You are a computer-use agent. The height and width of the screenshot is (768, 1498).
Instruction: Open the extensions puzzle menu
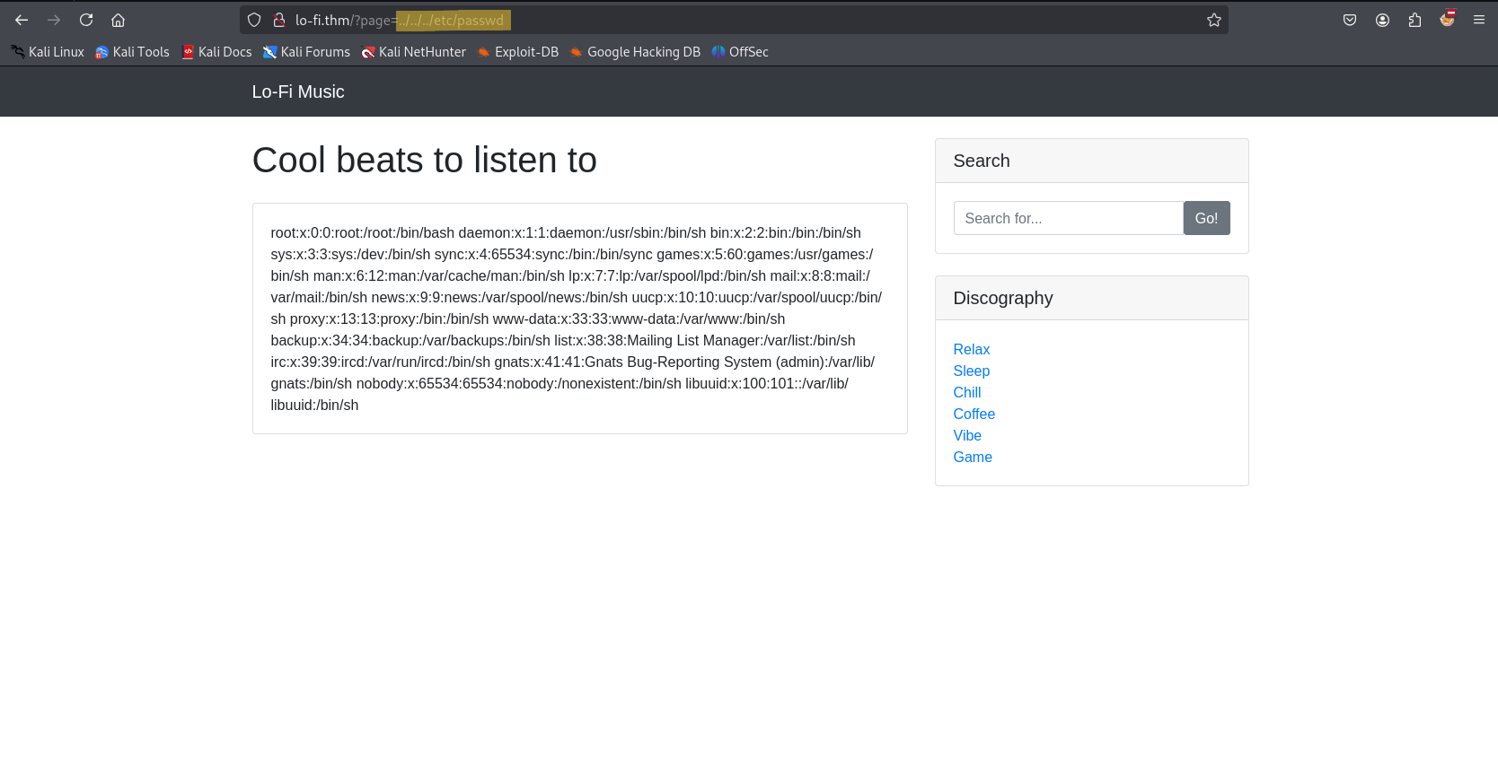point(1414,20)
